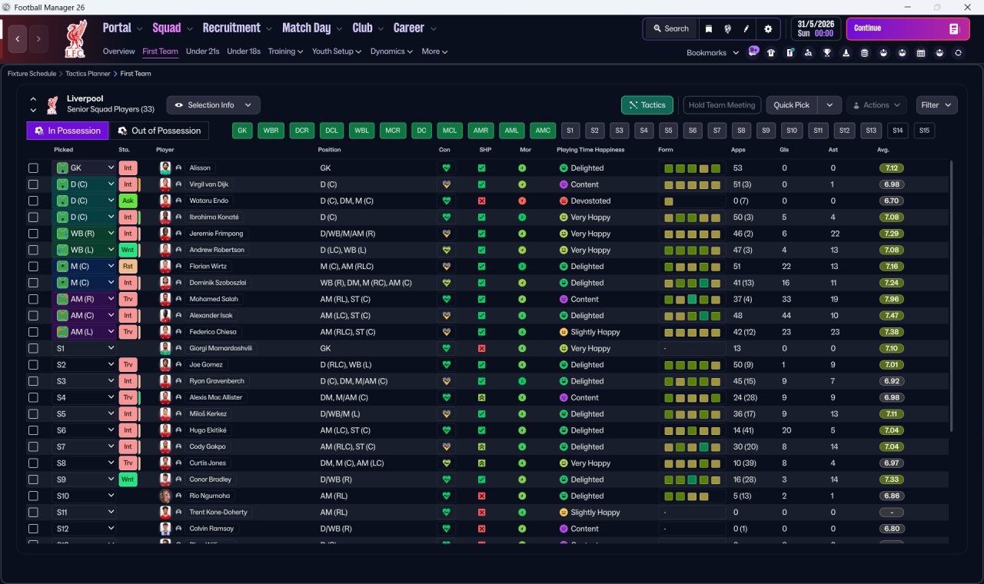
Task: Click the squad list vertical scrollbar
Action: [x=952, y=295]
